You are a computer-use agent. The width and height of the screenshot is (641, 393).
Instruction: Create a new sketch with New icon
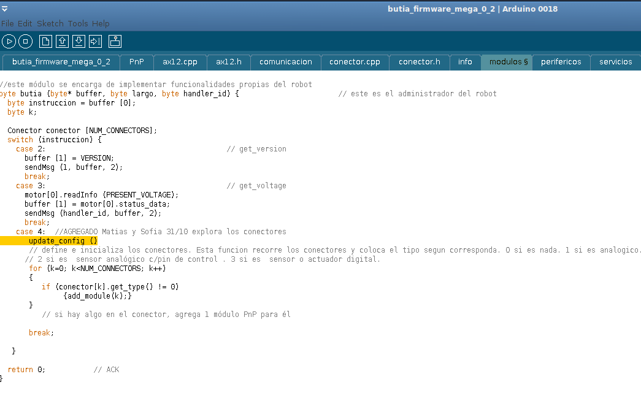point(45,42)
